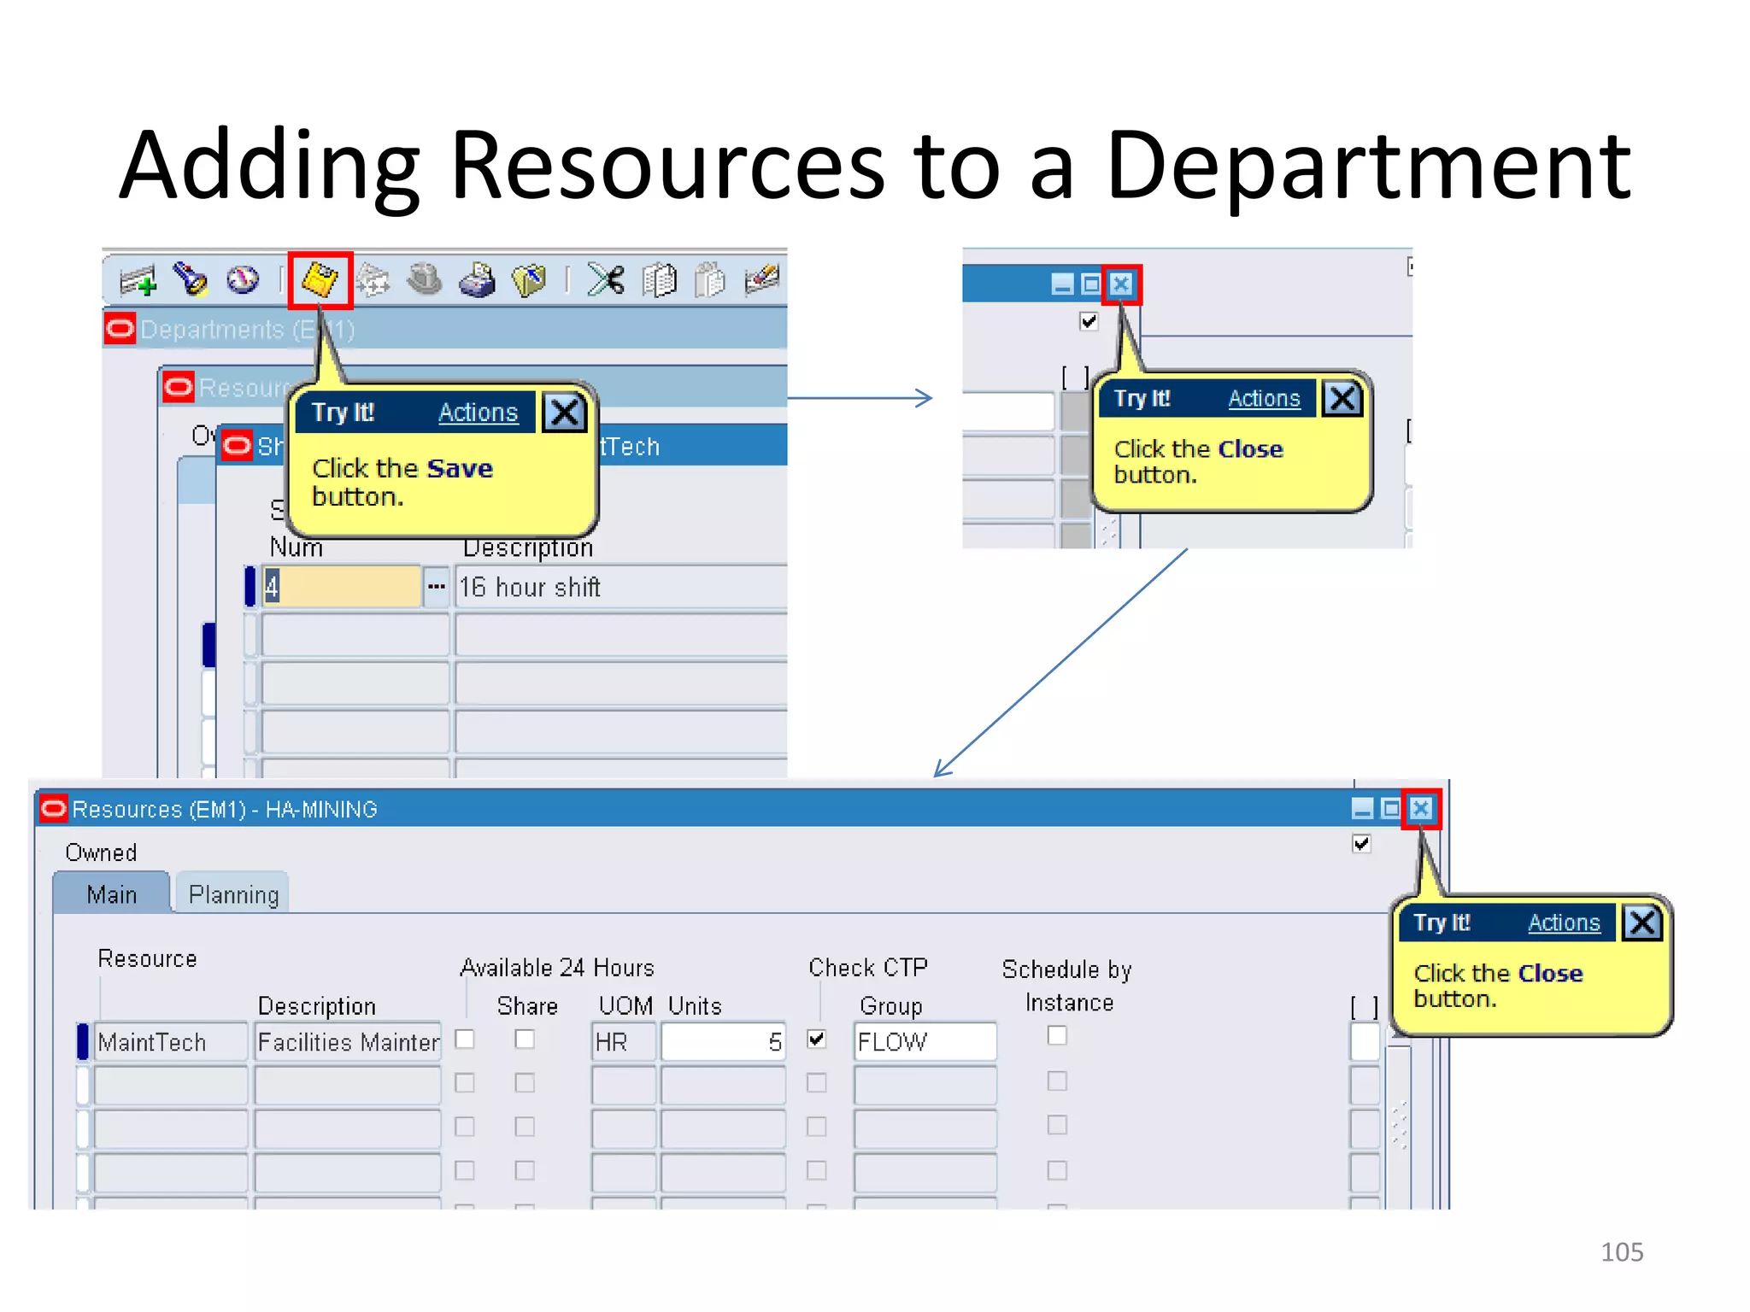Click the 16 hour shift description field
This screenshot has height=1312, width=1750.
coord(621,586)
